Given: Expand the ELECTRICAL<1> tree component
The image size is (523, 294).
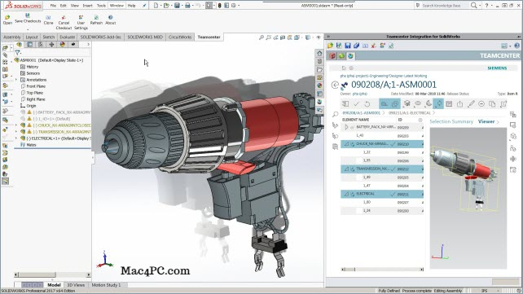Looking at the screenshot, I should pos(16,138).
